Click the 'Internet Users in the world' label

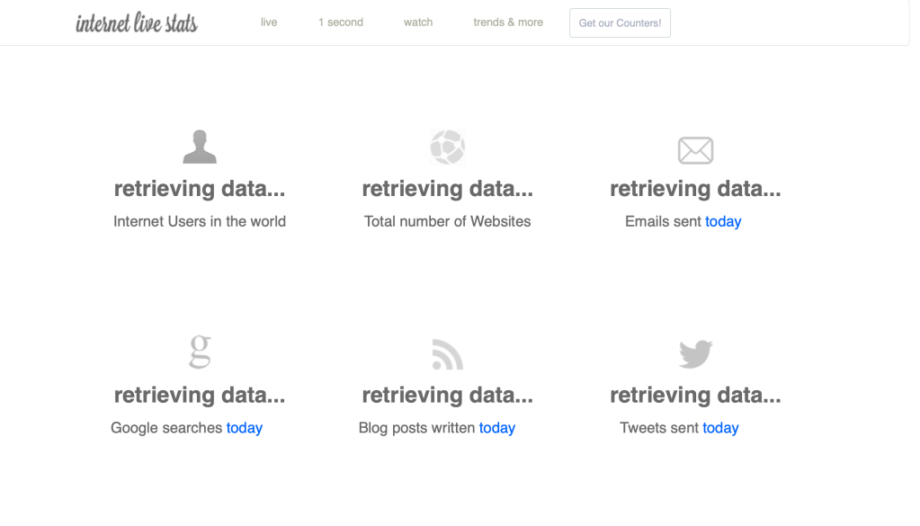click(x=200, y=221)
